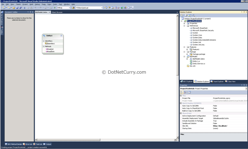Open Toolbox from the left sidebar
Viewport: 248px width, 149px height.
(x=2, y=31)
